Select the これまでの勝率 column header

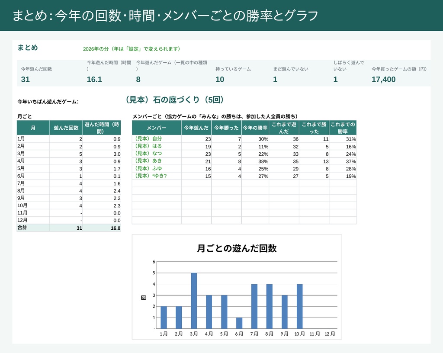[343, 128]
